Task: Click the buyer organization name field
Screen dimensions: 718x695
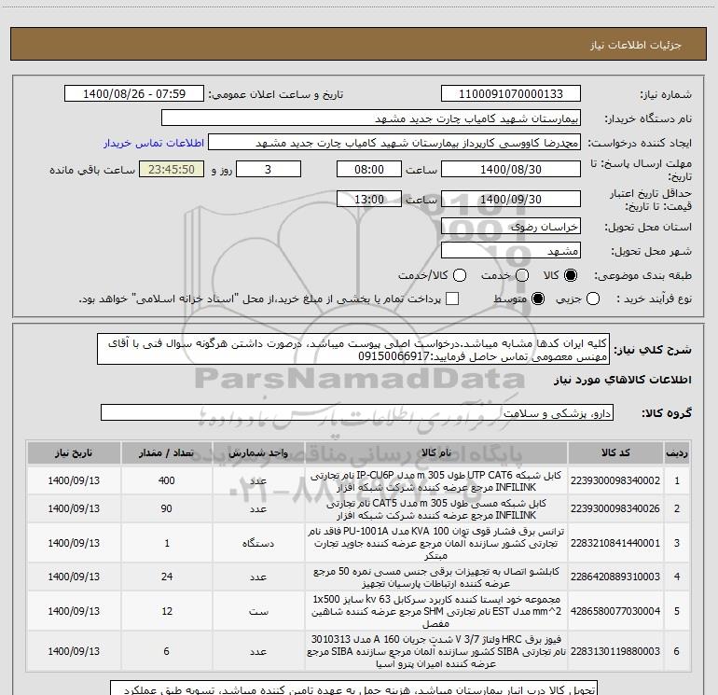Action: tap(371, 118)
